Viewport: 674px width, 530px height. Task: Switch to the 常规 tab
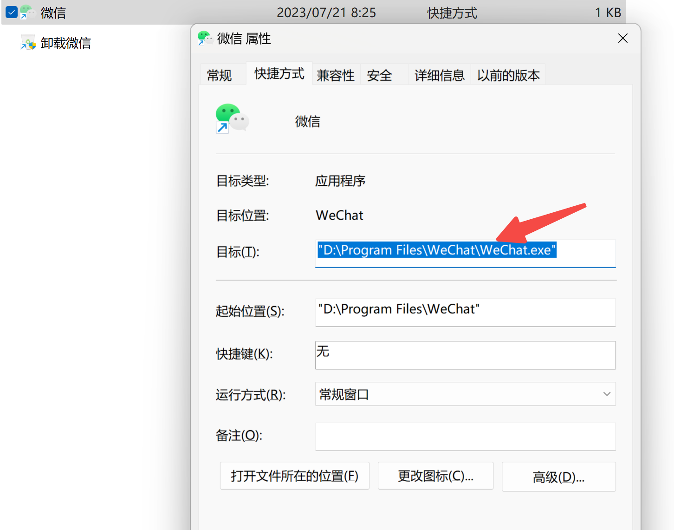(219, 75)
